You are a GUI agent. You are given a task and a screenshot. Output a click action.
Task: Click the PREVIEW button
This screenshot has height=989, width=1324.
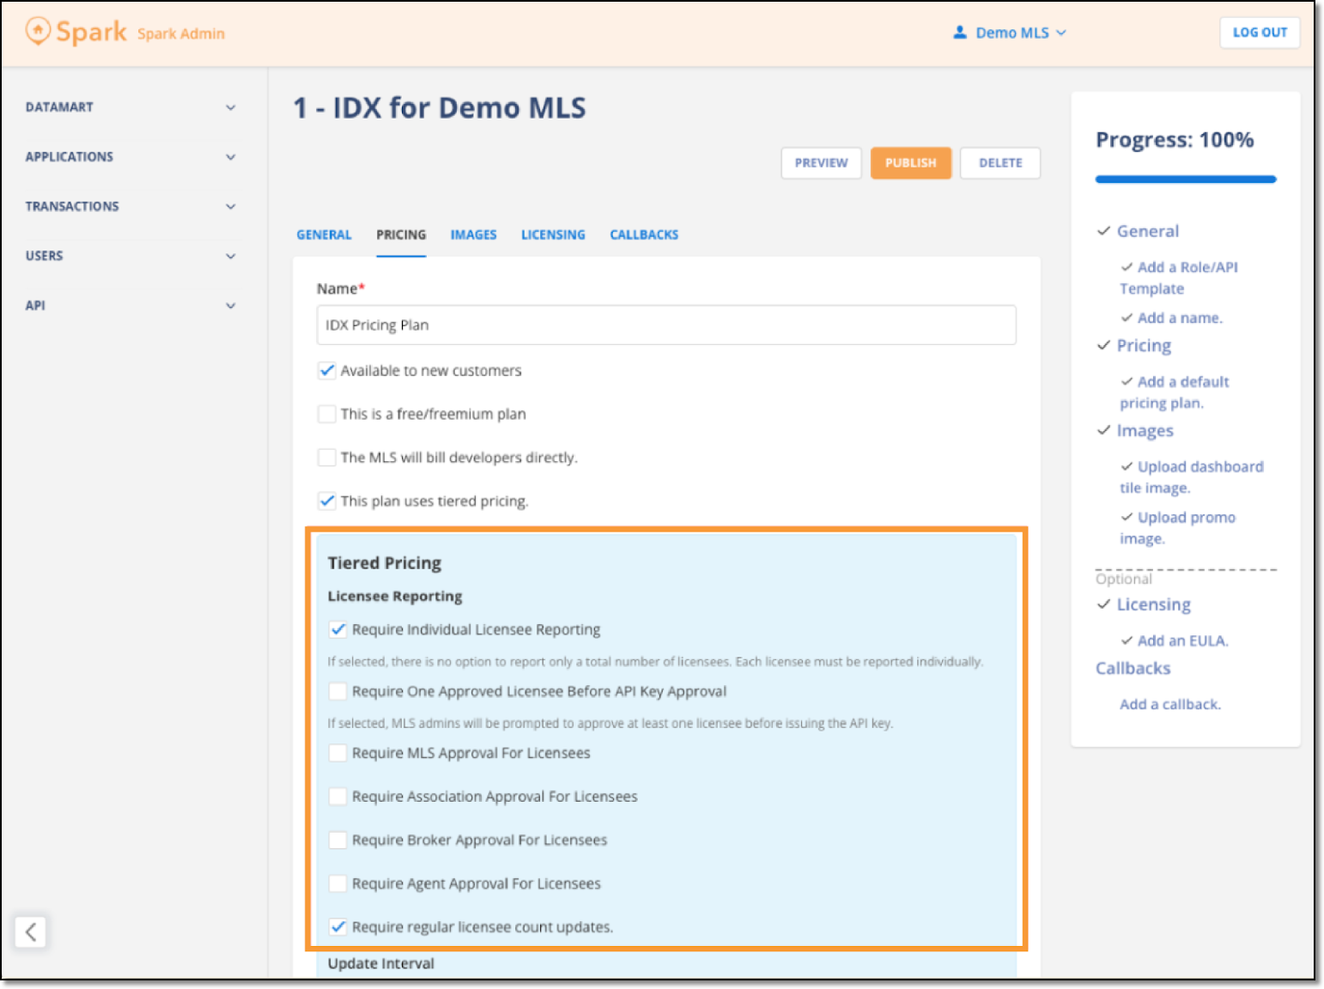[821, 163]
